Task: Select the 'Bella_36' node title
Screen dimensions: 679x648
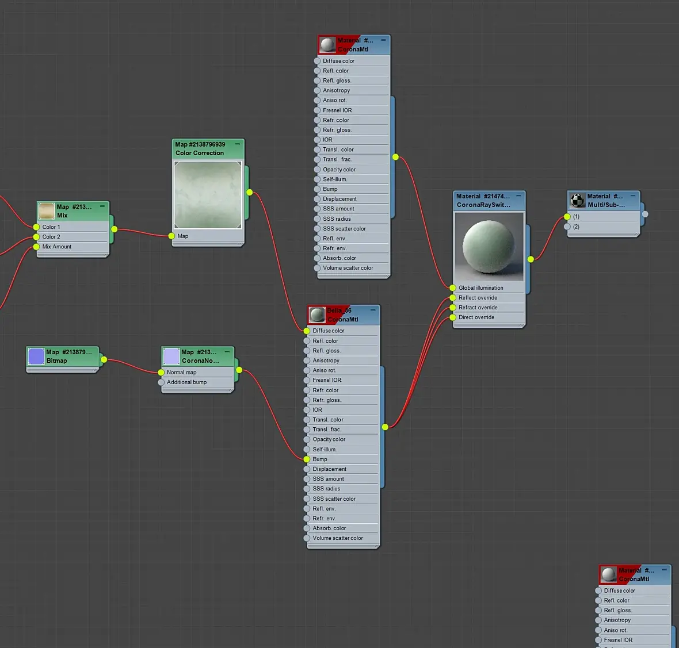Action: point(339,310)
